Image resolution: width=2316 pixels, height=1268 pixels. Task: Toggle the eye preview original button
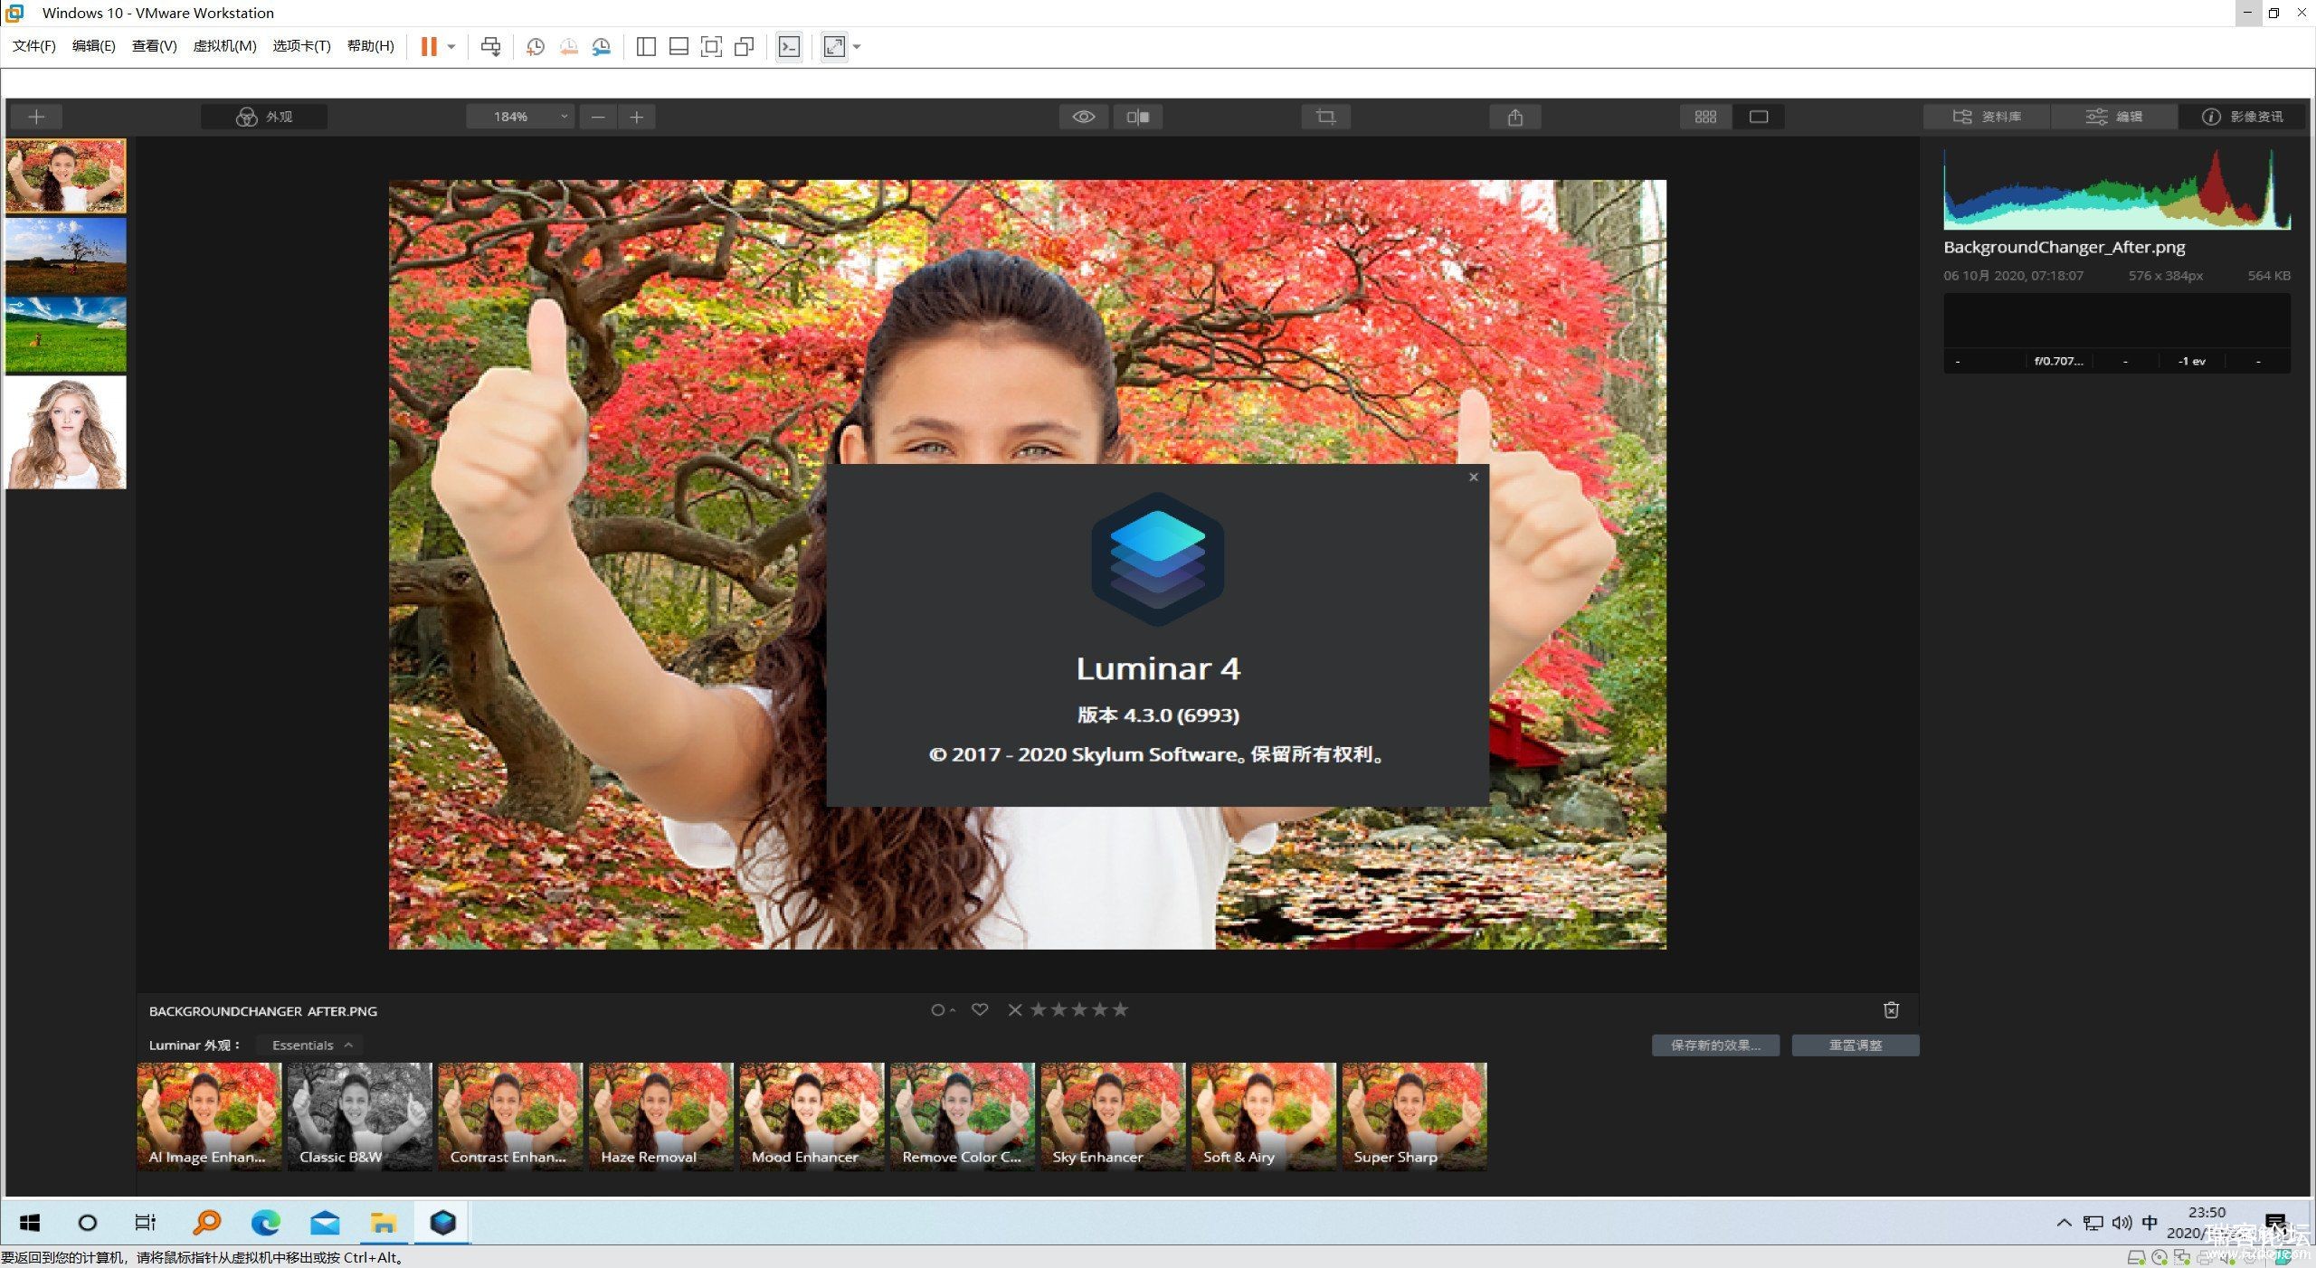click(1084, 117)
